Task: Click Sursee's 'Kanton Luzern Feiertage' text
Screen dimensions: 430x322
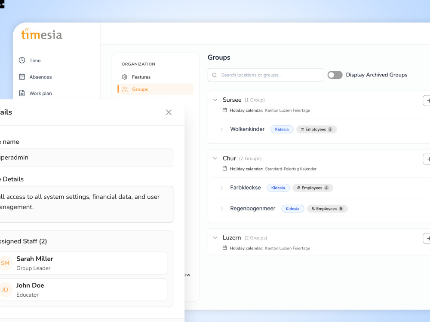Action: click(287, 110)
